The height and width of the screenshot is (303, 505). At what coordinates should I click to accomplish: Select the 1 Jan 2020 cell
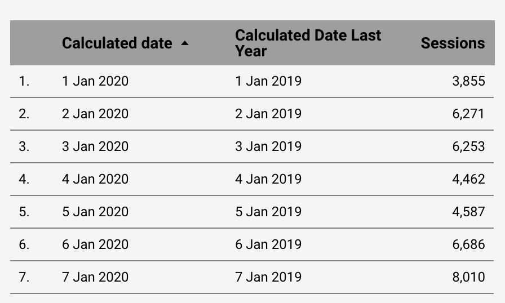[x=95, y=81]
